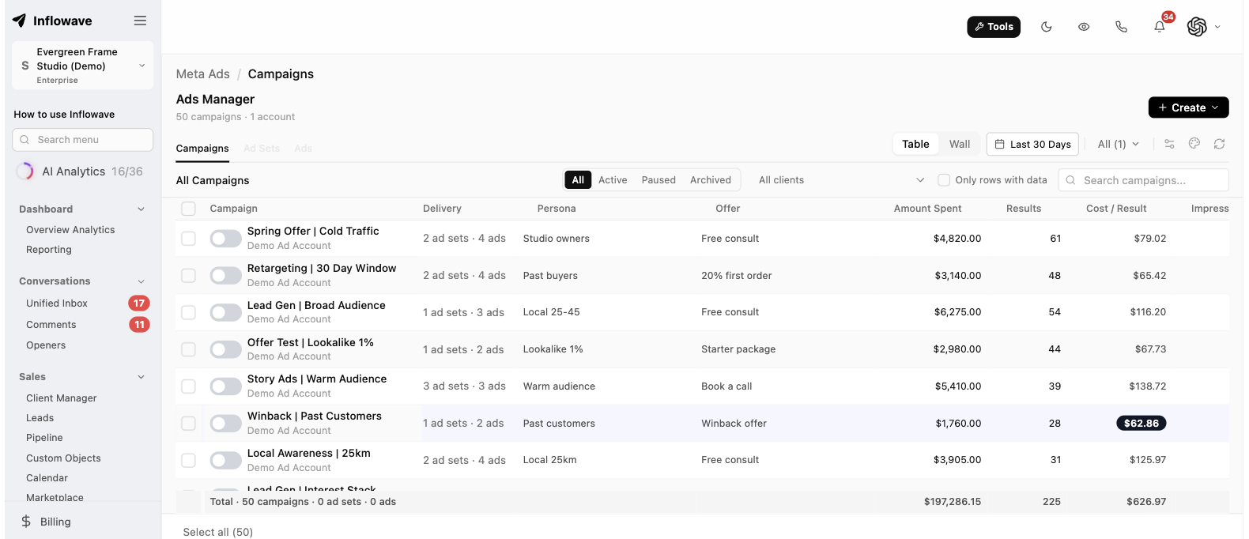This screenshot has height=539, width=1249.
Task: Open the All (1) accounts dropdown
Action: [1118, 144]
